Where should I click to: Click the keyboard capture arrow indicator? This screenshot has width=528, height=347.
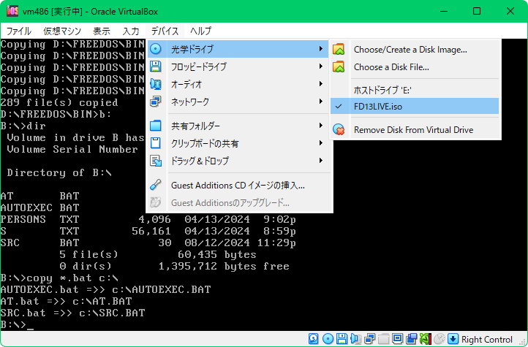(x=453, y=339)
